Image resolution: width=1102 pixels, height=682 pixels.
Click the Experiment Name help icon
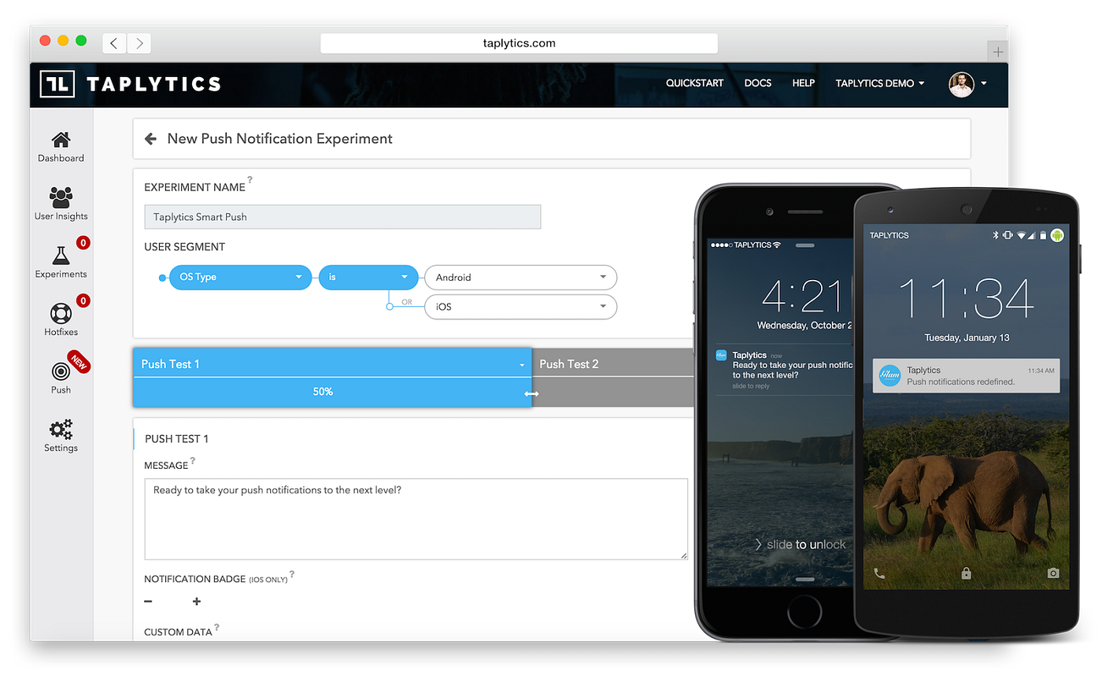(x=251, y=180)
